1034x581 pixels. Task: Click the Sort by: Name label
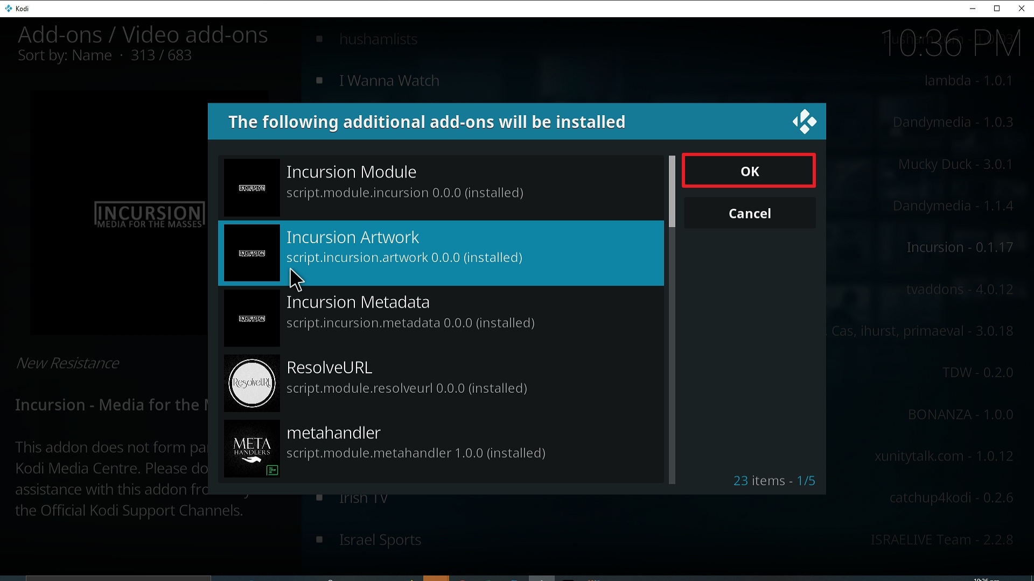(x=65, y=55)
